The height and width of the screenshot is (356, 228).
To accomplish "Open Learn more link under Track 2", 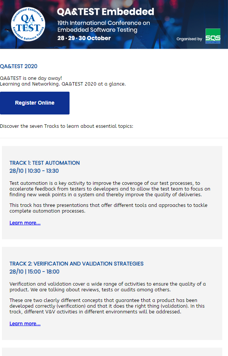I will [25, 324].
